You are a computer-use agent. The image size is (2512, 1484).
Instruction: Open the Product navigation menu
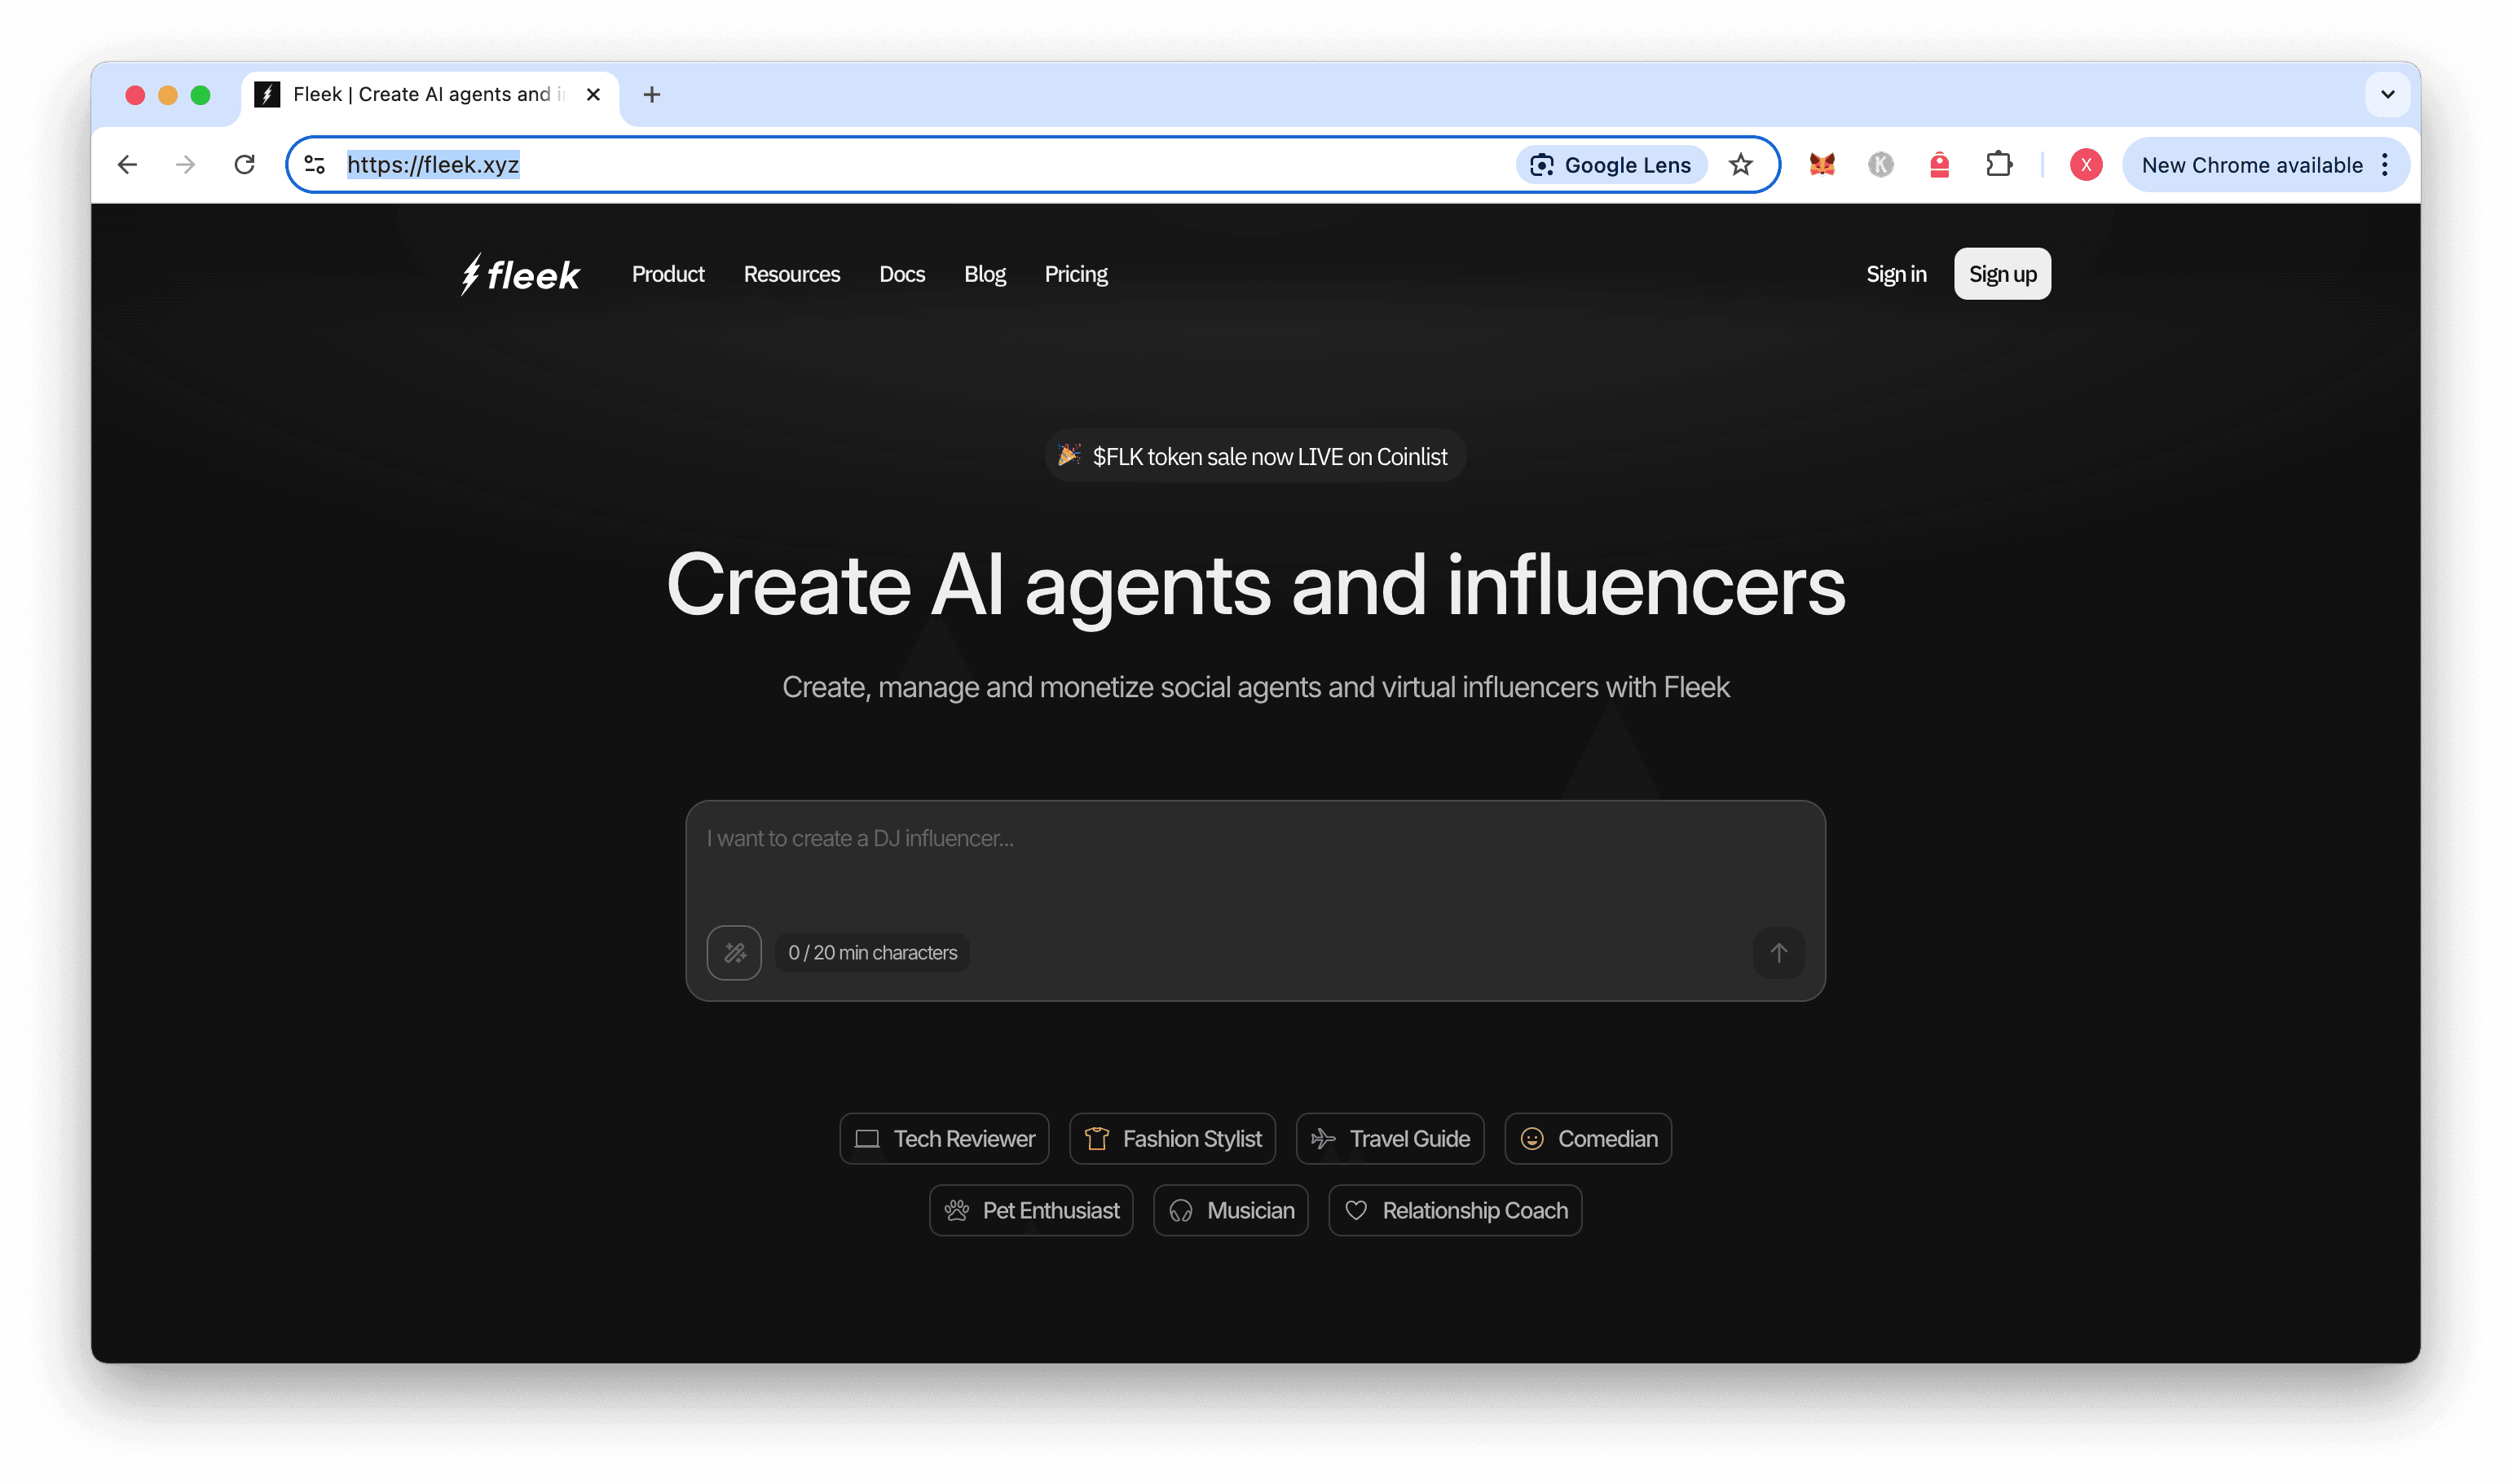tap(668, 274)
